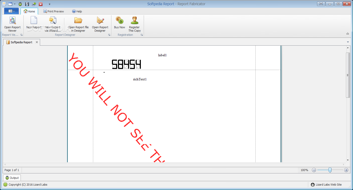The width and height of the screenshot is (353, 190).
Task: Click the label1 text in report
Action: [162, 55]
